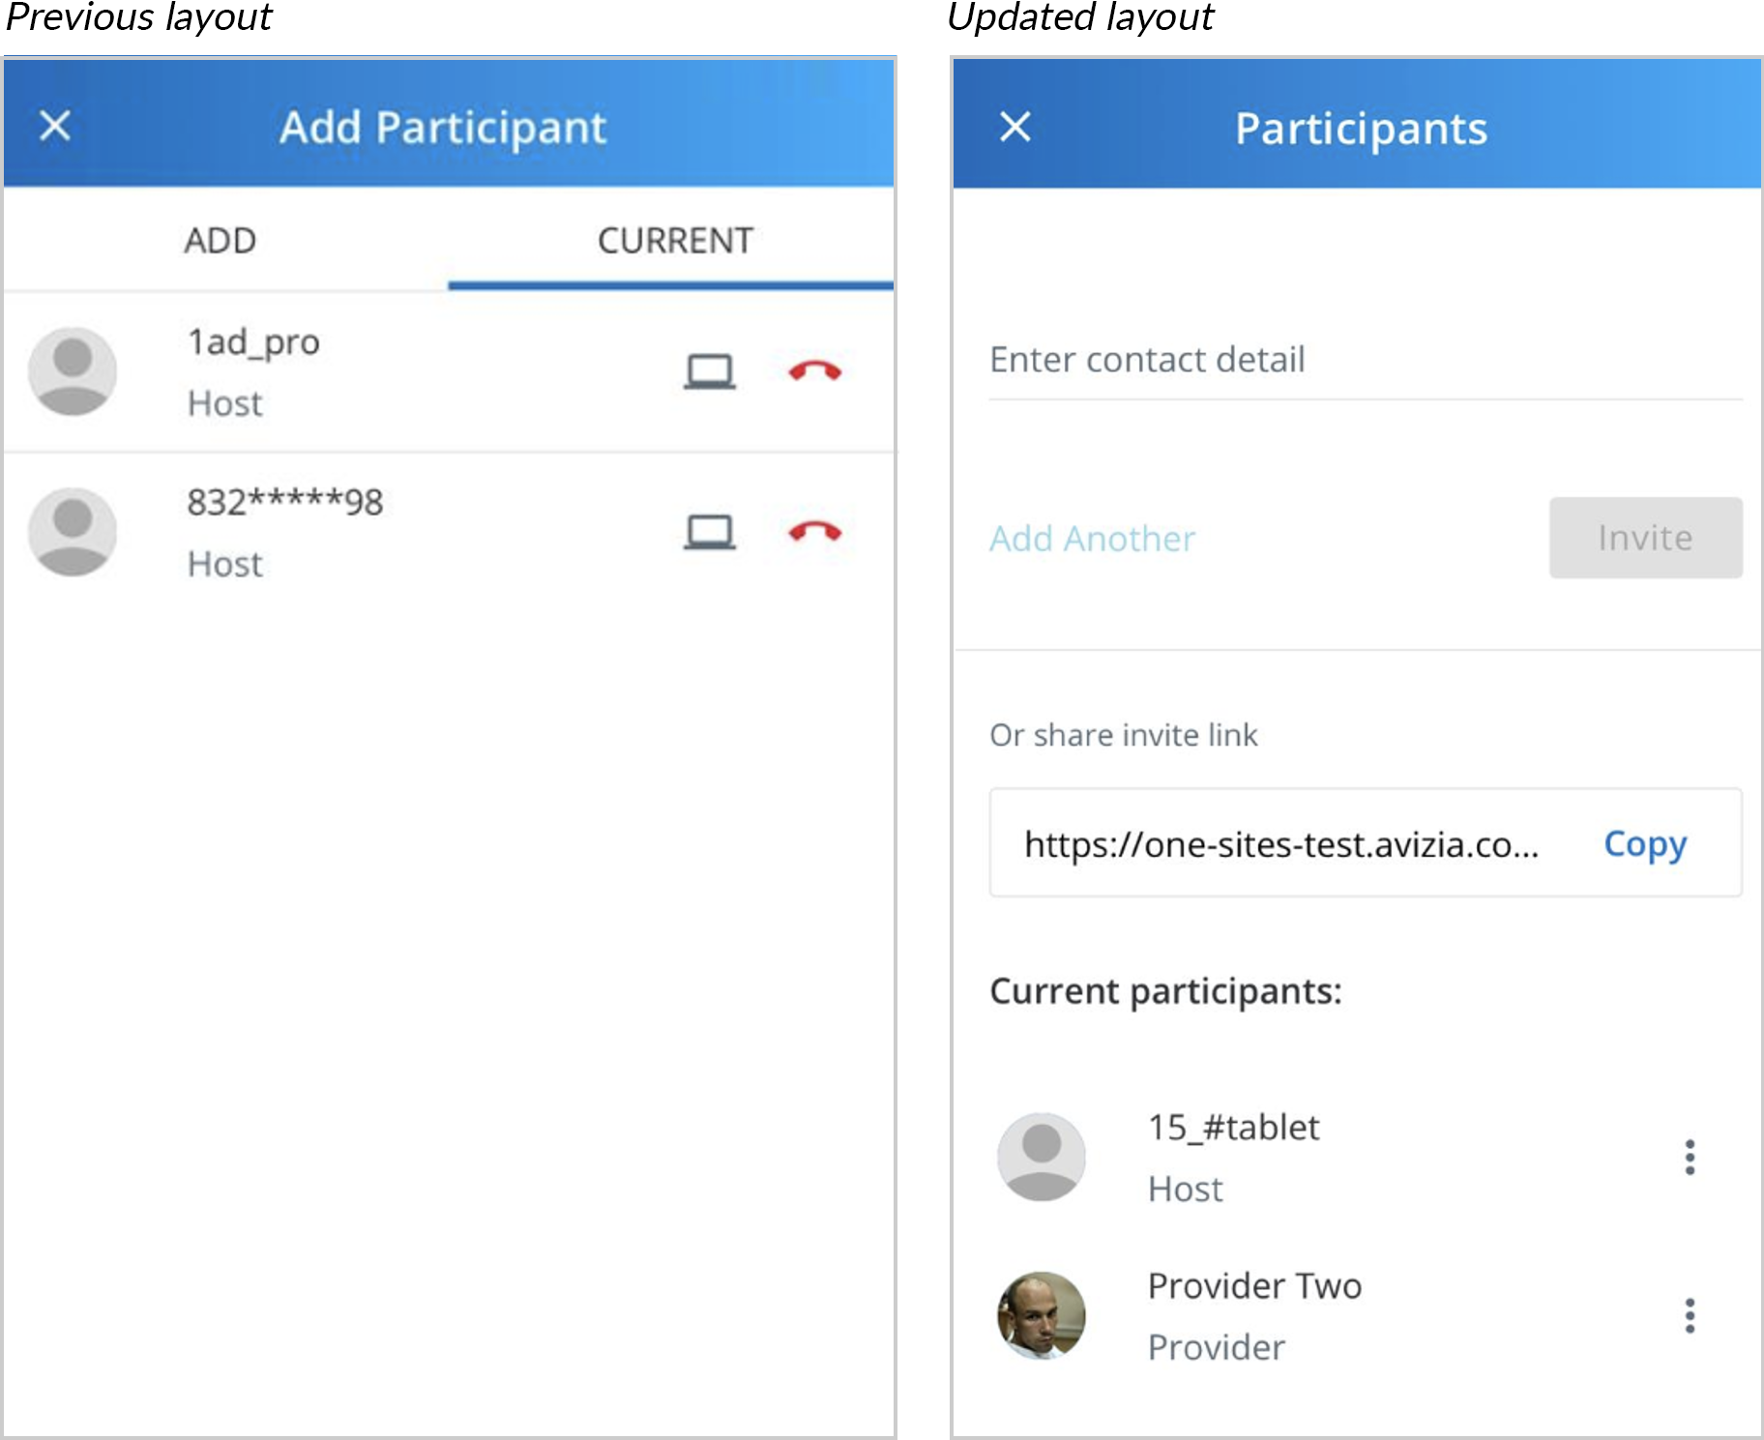The image size is (1764, 1440).
Task: Click the Invite button
Action: (1646, 538)
